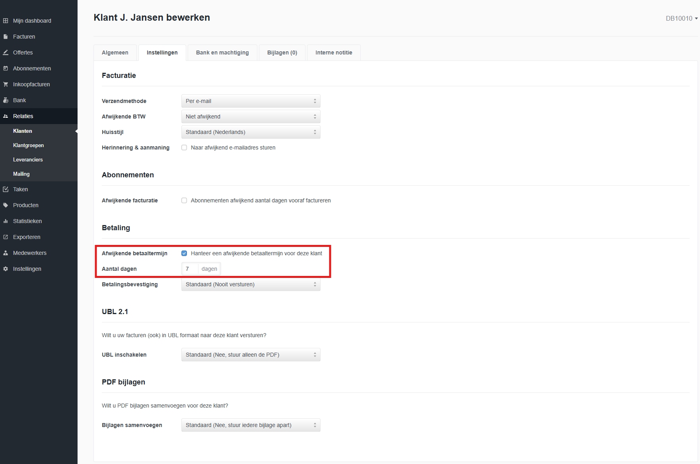Open the Interne notitie tab
700x464 pixels.
(x=334, y=52)
